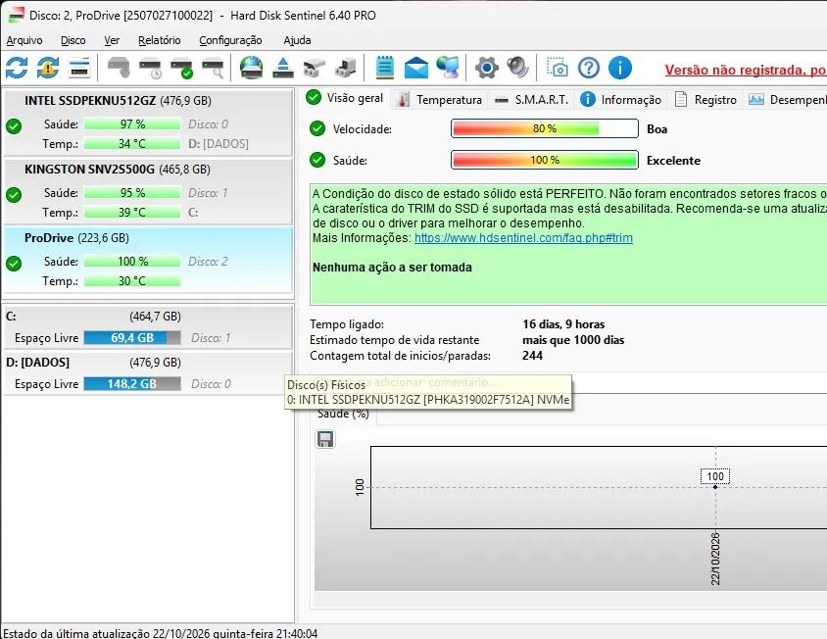
Task: Click the status bar last update text
Action: pyautogui.click(x=161, y=633)
